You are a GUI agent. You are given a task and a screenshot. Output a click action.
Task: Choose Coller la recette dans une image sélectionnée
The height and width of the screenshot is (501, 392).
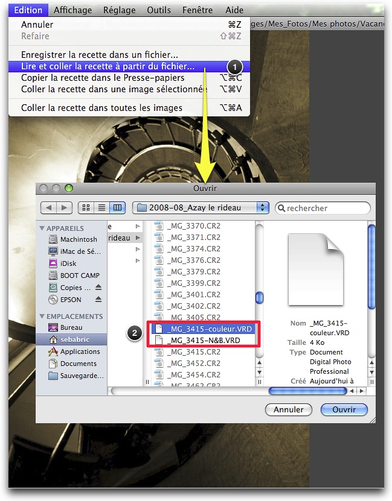[129, 89]
